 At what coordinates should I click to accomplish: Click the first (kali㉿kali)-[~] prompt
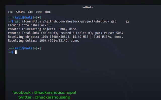[x=27, y=17]
